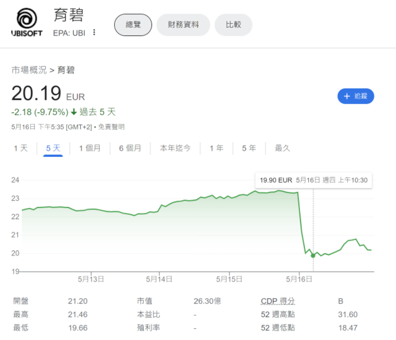Open the 比較 compare tab
The image size is (396, 340).
coord(233,25)
